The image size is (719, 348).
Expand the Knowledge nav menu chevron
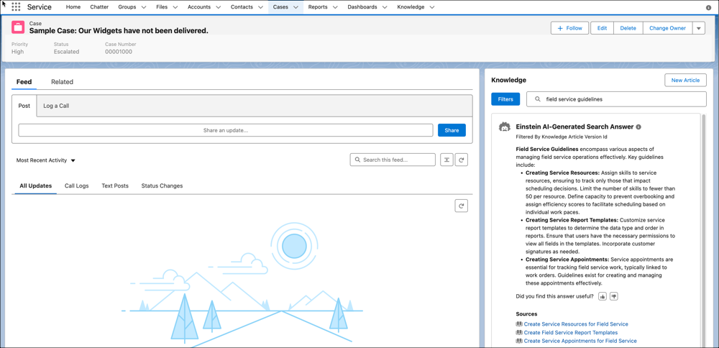[431, 7]
